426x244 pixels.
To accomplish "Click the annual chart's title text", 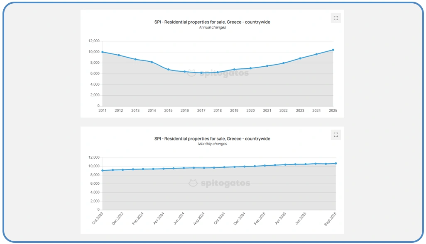I will (212, 22).
